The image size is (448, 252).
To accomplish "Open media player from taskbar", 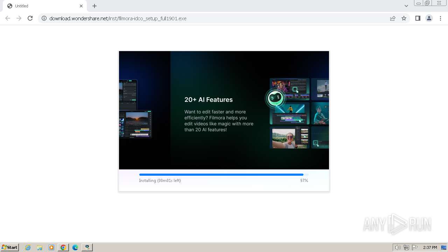I will coord(51,247).
